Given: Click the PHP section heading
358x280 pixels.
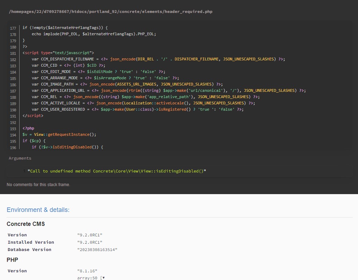Looking at the screenshot, I should pyautogui.click(x=12, y=260).
